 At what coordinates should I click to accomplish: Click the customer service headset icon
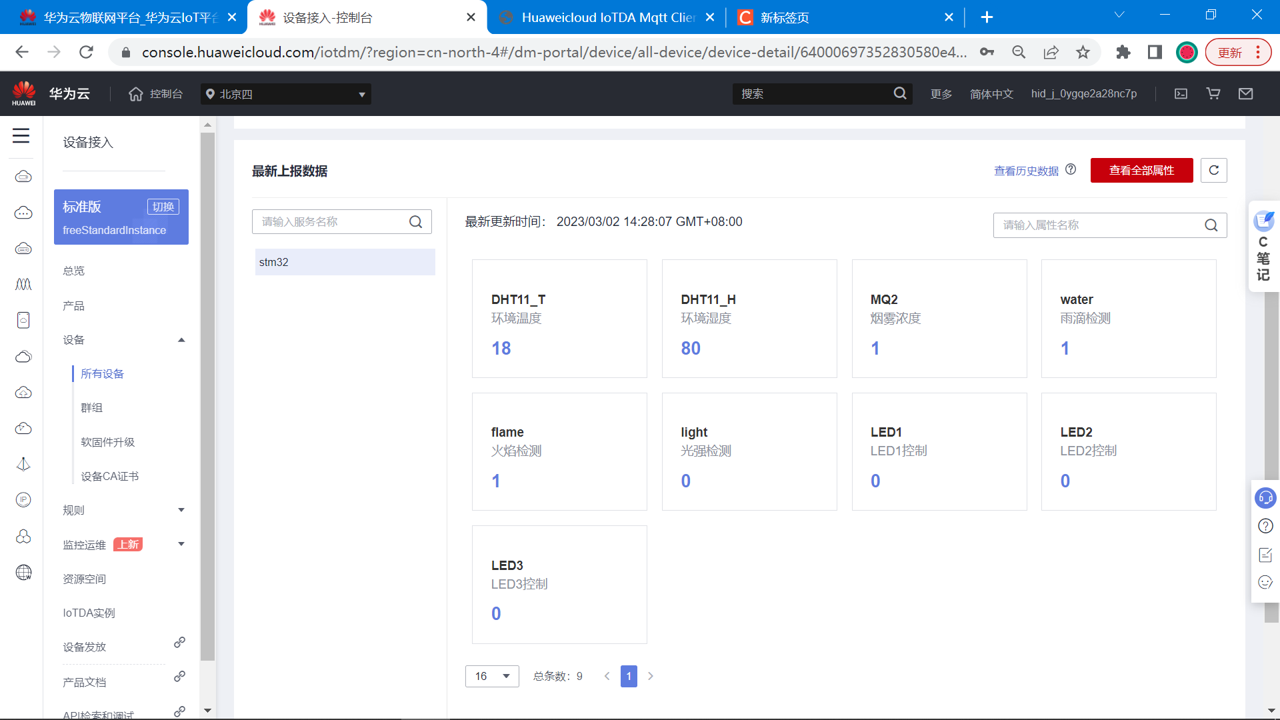[1265, 498]
